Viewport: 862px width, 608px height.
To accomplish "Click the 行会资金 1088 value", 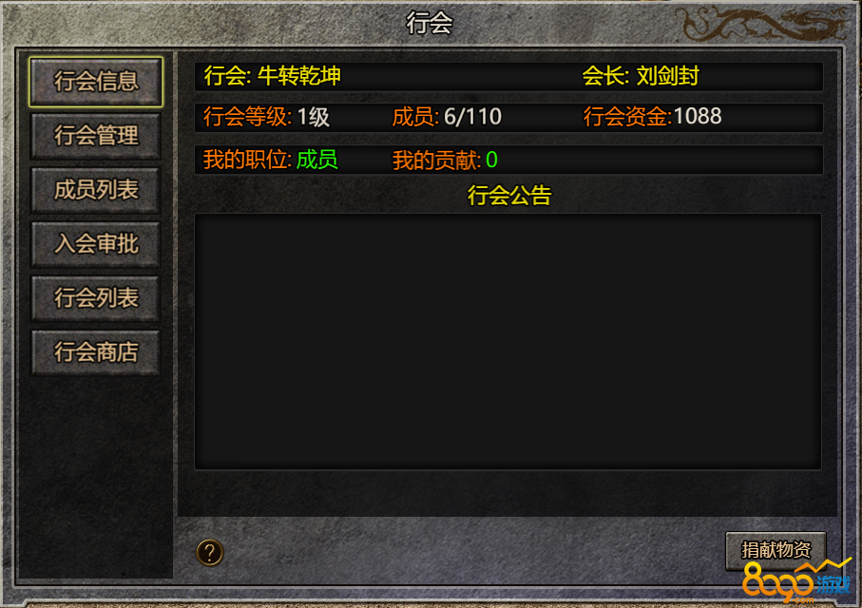I will pyautogui.click(x=697, y=116).
